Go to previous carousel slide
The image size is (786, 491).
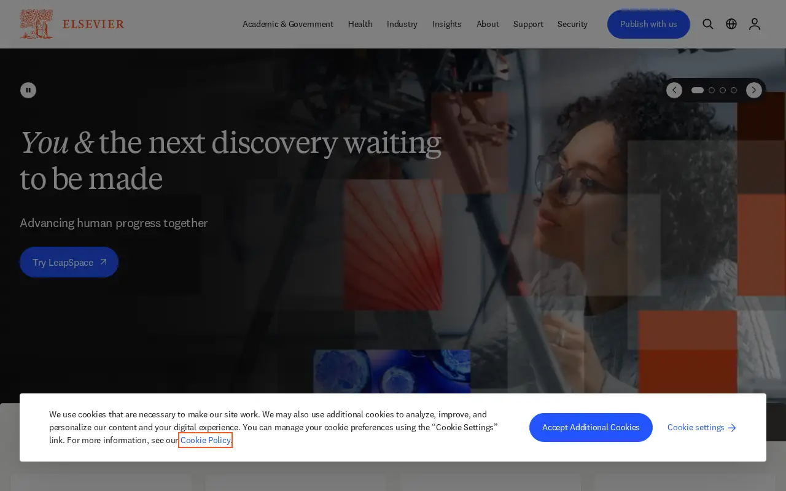tap(674, 90)
